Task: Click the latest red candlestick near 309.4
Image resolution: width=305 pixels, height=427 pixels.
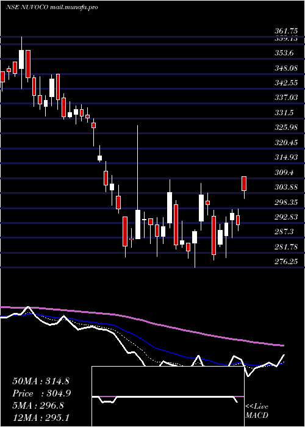Action: click(244, 184)
